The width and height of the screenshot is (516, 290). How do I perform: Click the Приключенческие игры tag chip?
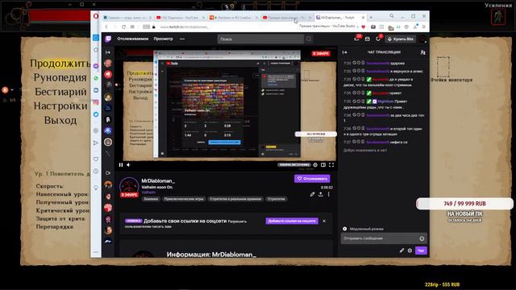click(x=184, y=199)
